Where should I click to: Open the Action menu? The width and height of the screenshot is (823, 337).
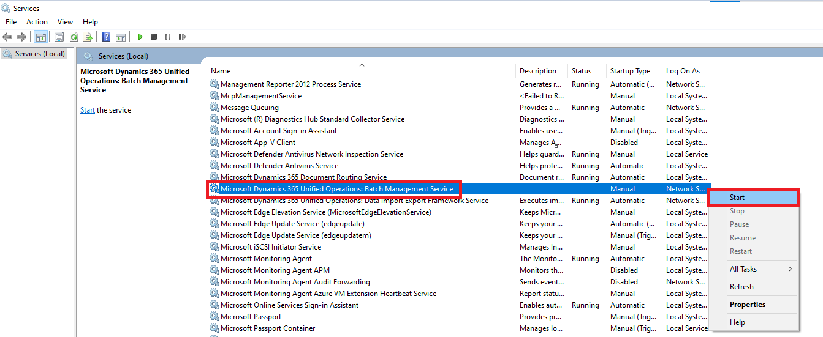tap(37, 22)
